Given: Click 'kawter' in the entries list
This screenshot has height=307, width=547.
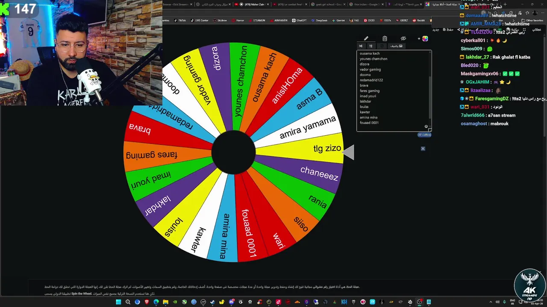Looking at the screenshot, I should point(365,112).
